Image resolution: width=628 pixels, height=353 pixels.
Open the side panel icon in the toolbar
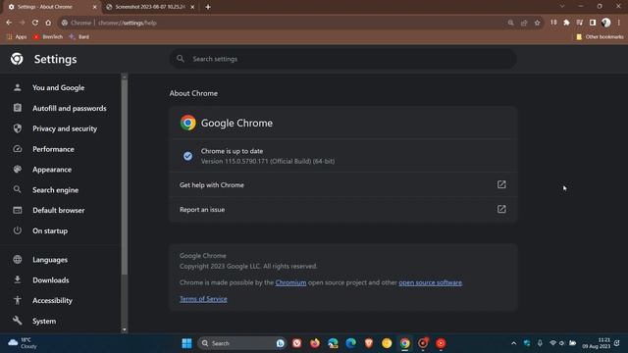593,23
